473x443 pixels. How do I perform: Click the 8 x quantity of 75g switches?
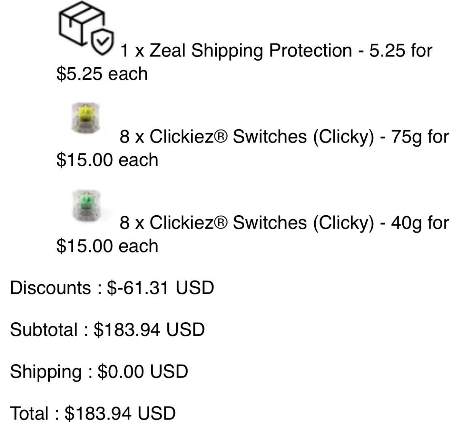(132, 137)
